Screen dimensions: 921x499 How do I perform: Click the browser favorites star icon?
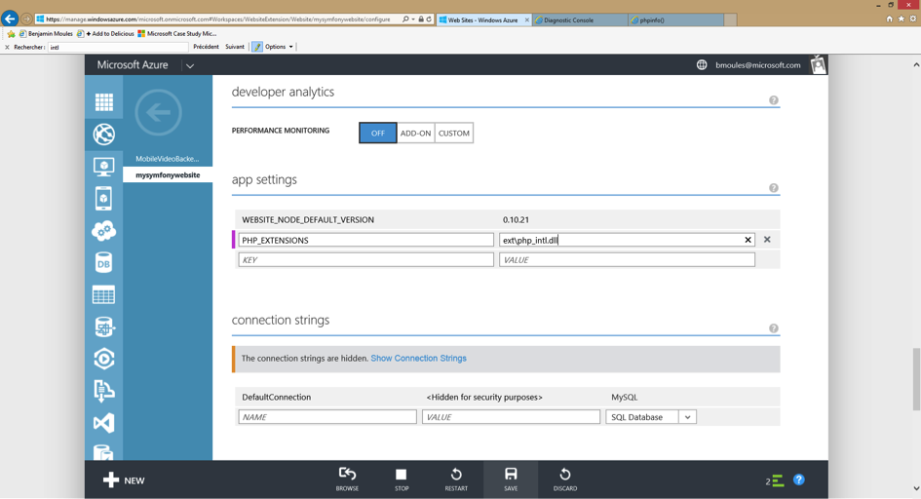(902, 19)
